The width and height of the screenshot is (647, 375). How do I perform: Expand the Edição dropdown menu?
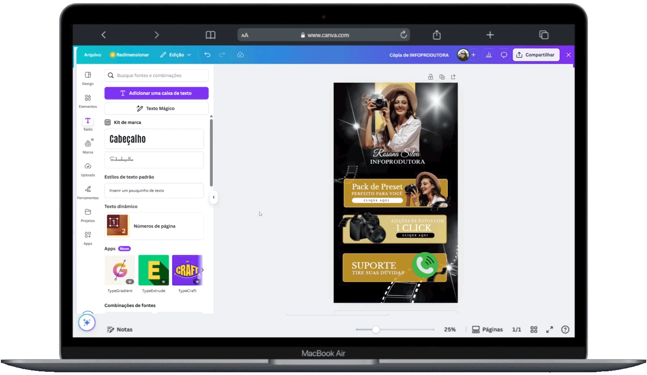click(176, 55)
